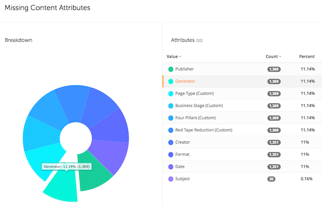
Task: Select the orange Generator attribute label
Action: pos(185,81)
